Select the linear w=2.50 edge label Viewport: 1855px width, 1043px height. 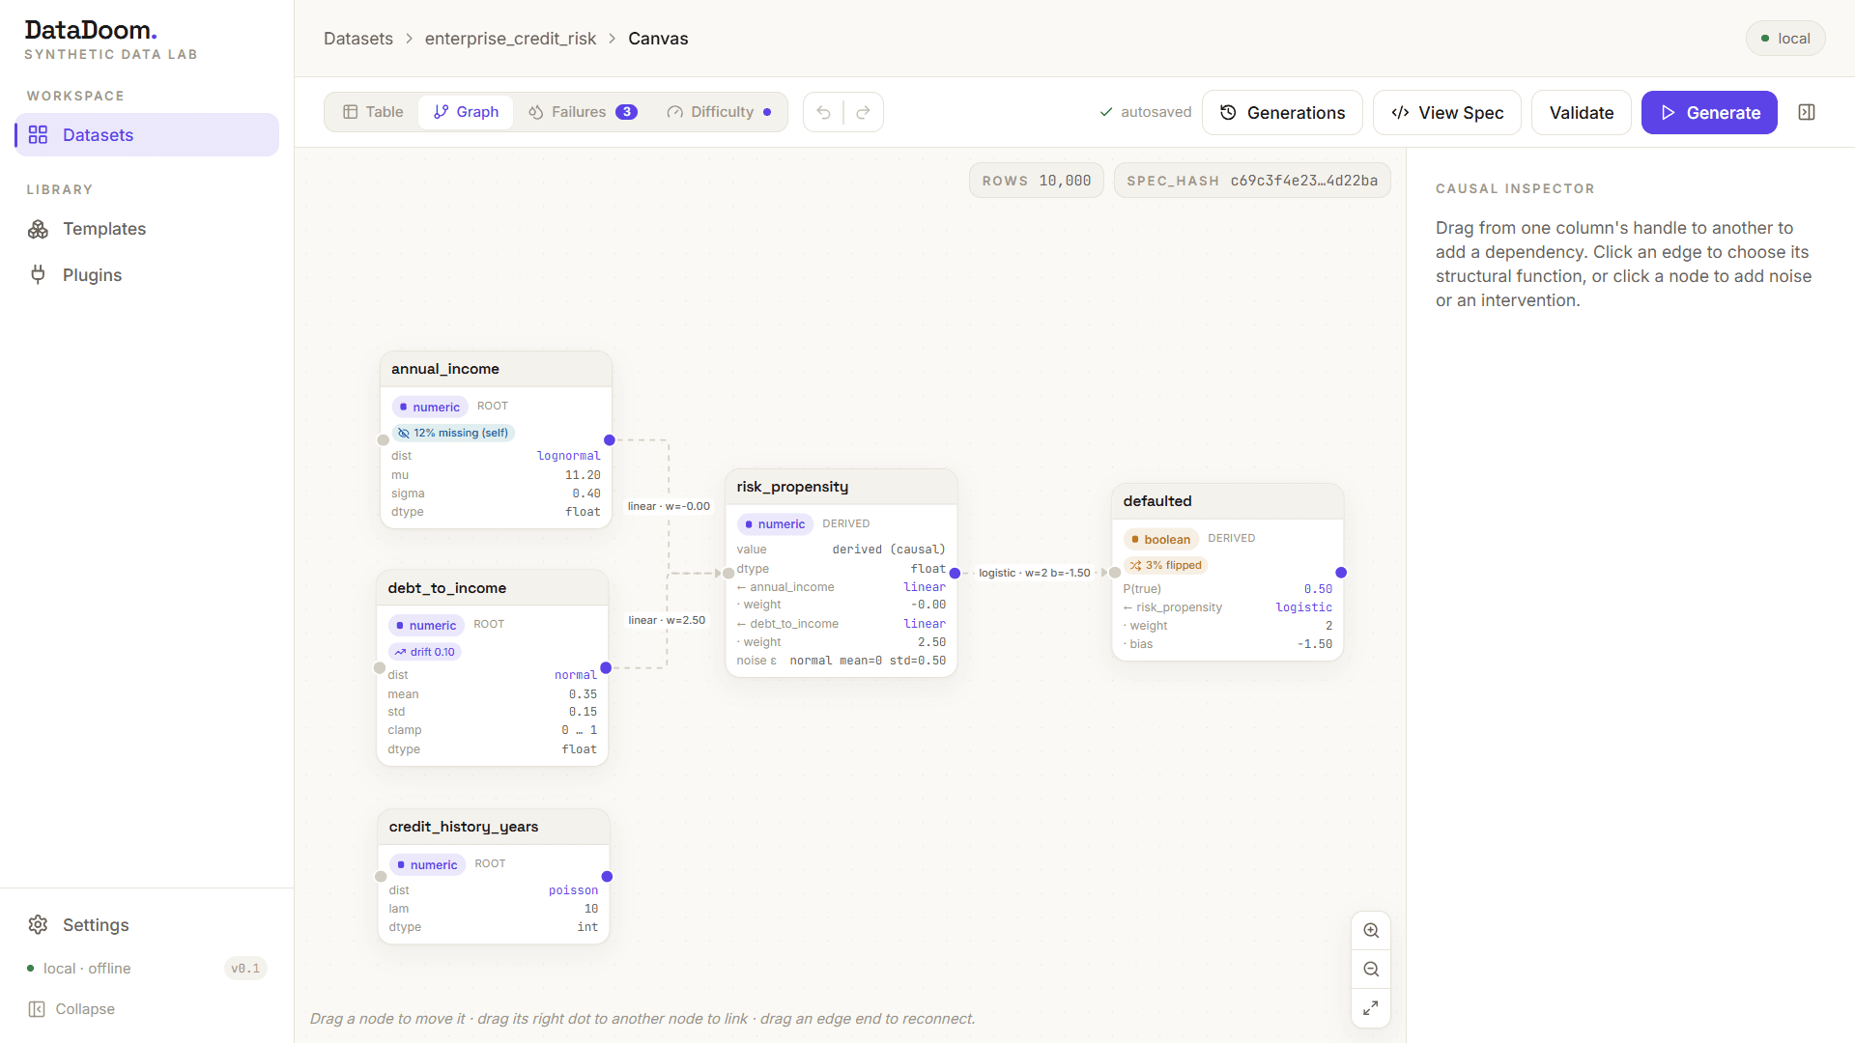667,620
